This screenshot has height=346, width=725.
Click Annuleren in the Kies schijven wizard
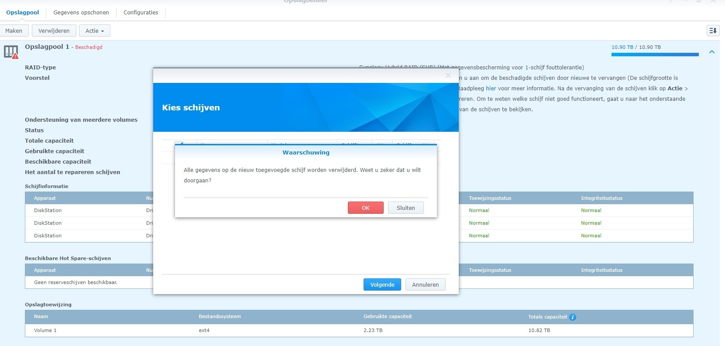[425, 284]
